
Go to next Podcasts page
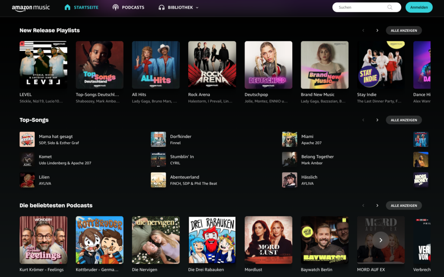coord(377,205)
